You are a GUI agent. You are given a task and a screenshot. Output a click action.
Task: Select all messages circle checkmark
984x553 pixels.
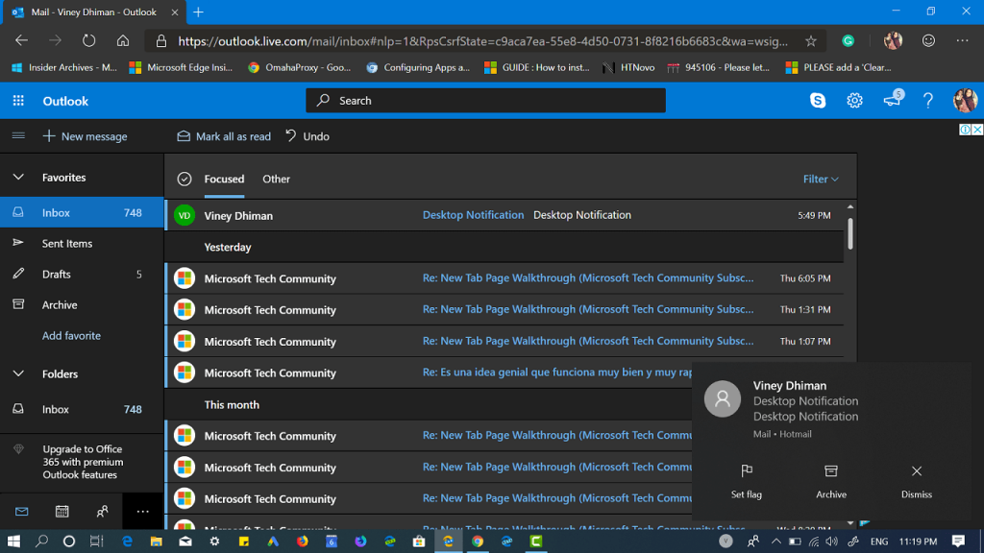pos(184,180)
